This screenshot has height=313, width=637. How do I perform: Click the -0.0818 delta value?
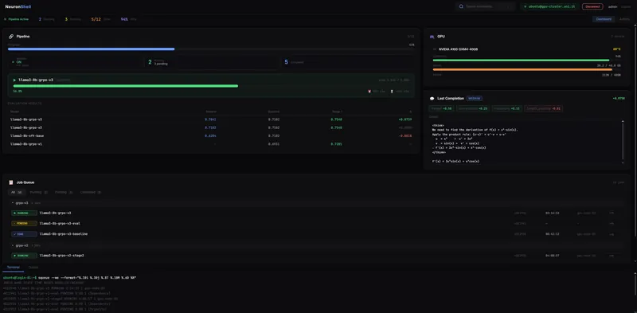(x=406, y=135)
